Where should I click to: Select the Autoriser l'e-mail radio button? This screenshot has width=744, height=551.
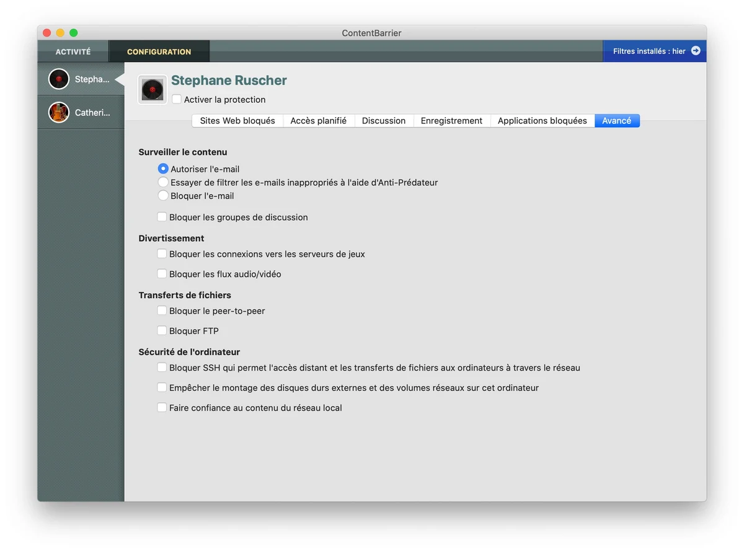163,169
